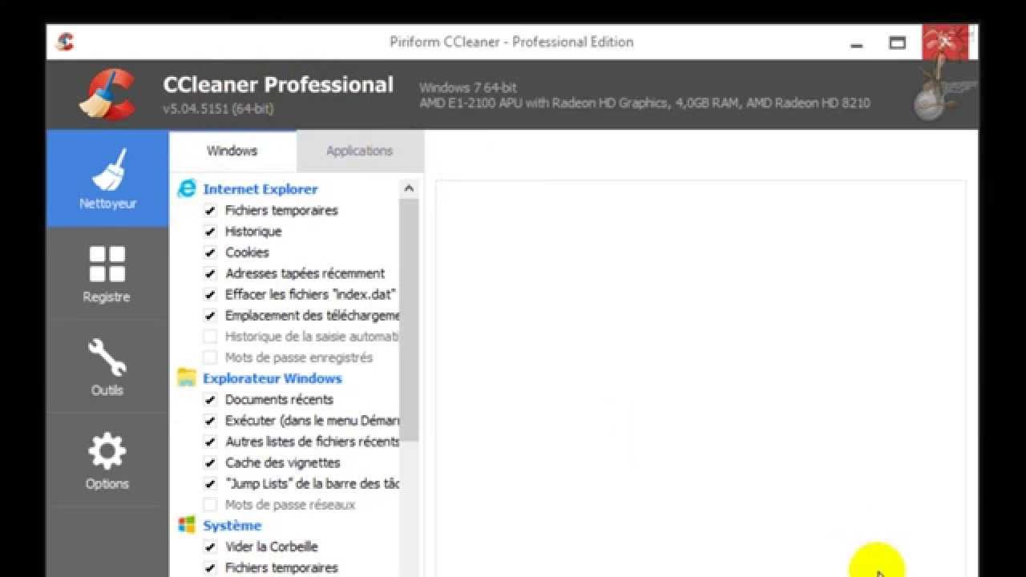This screenshot has width=1026, height=577.
Task: Enable Historique de la saisie automatique
Action: pyautogui.click(x=210, y=337)
